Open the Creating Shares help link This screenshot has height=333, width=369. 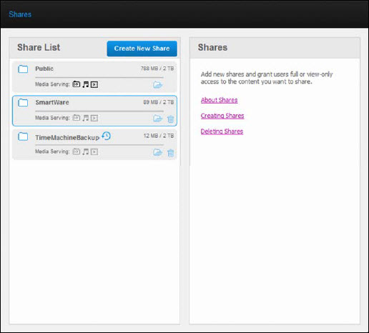coord(222,116)
